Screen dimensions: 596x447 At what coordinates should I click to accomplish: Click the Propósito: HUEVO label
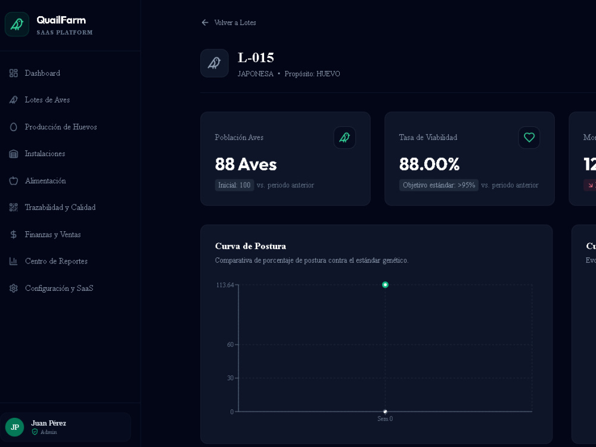coord(312,74)
